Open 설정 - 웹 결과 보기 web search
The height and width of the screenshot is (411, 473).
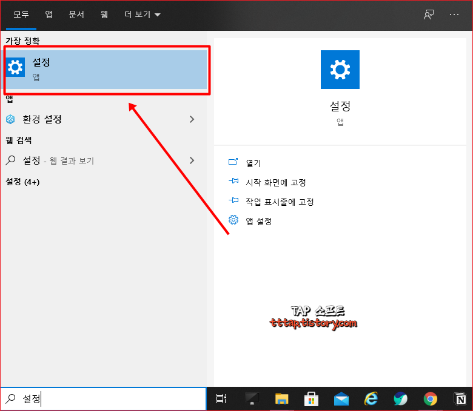pos(104,160)
